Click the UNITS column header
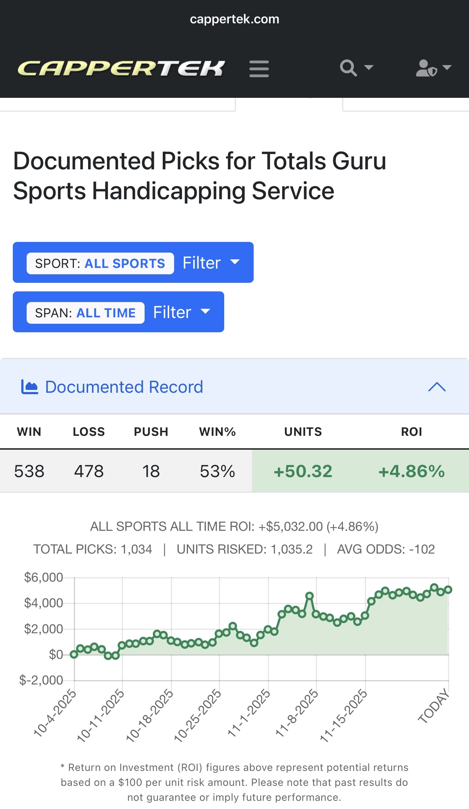 point(303,432)
